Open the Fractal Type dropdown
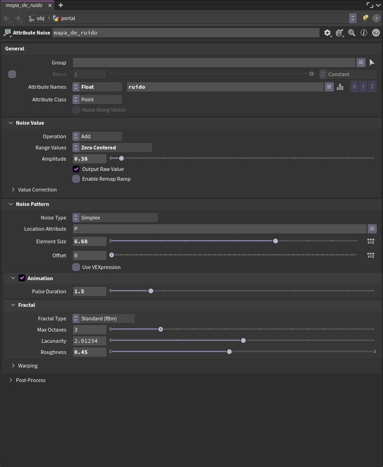This screenshot has height=467, width=383. [104, 318]
